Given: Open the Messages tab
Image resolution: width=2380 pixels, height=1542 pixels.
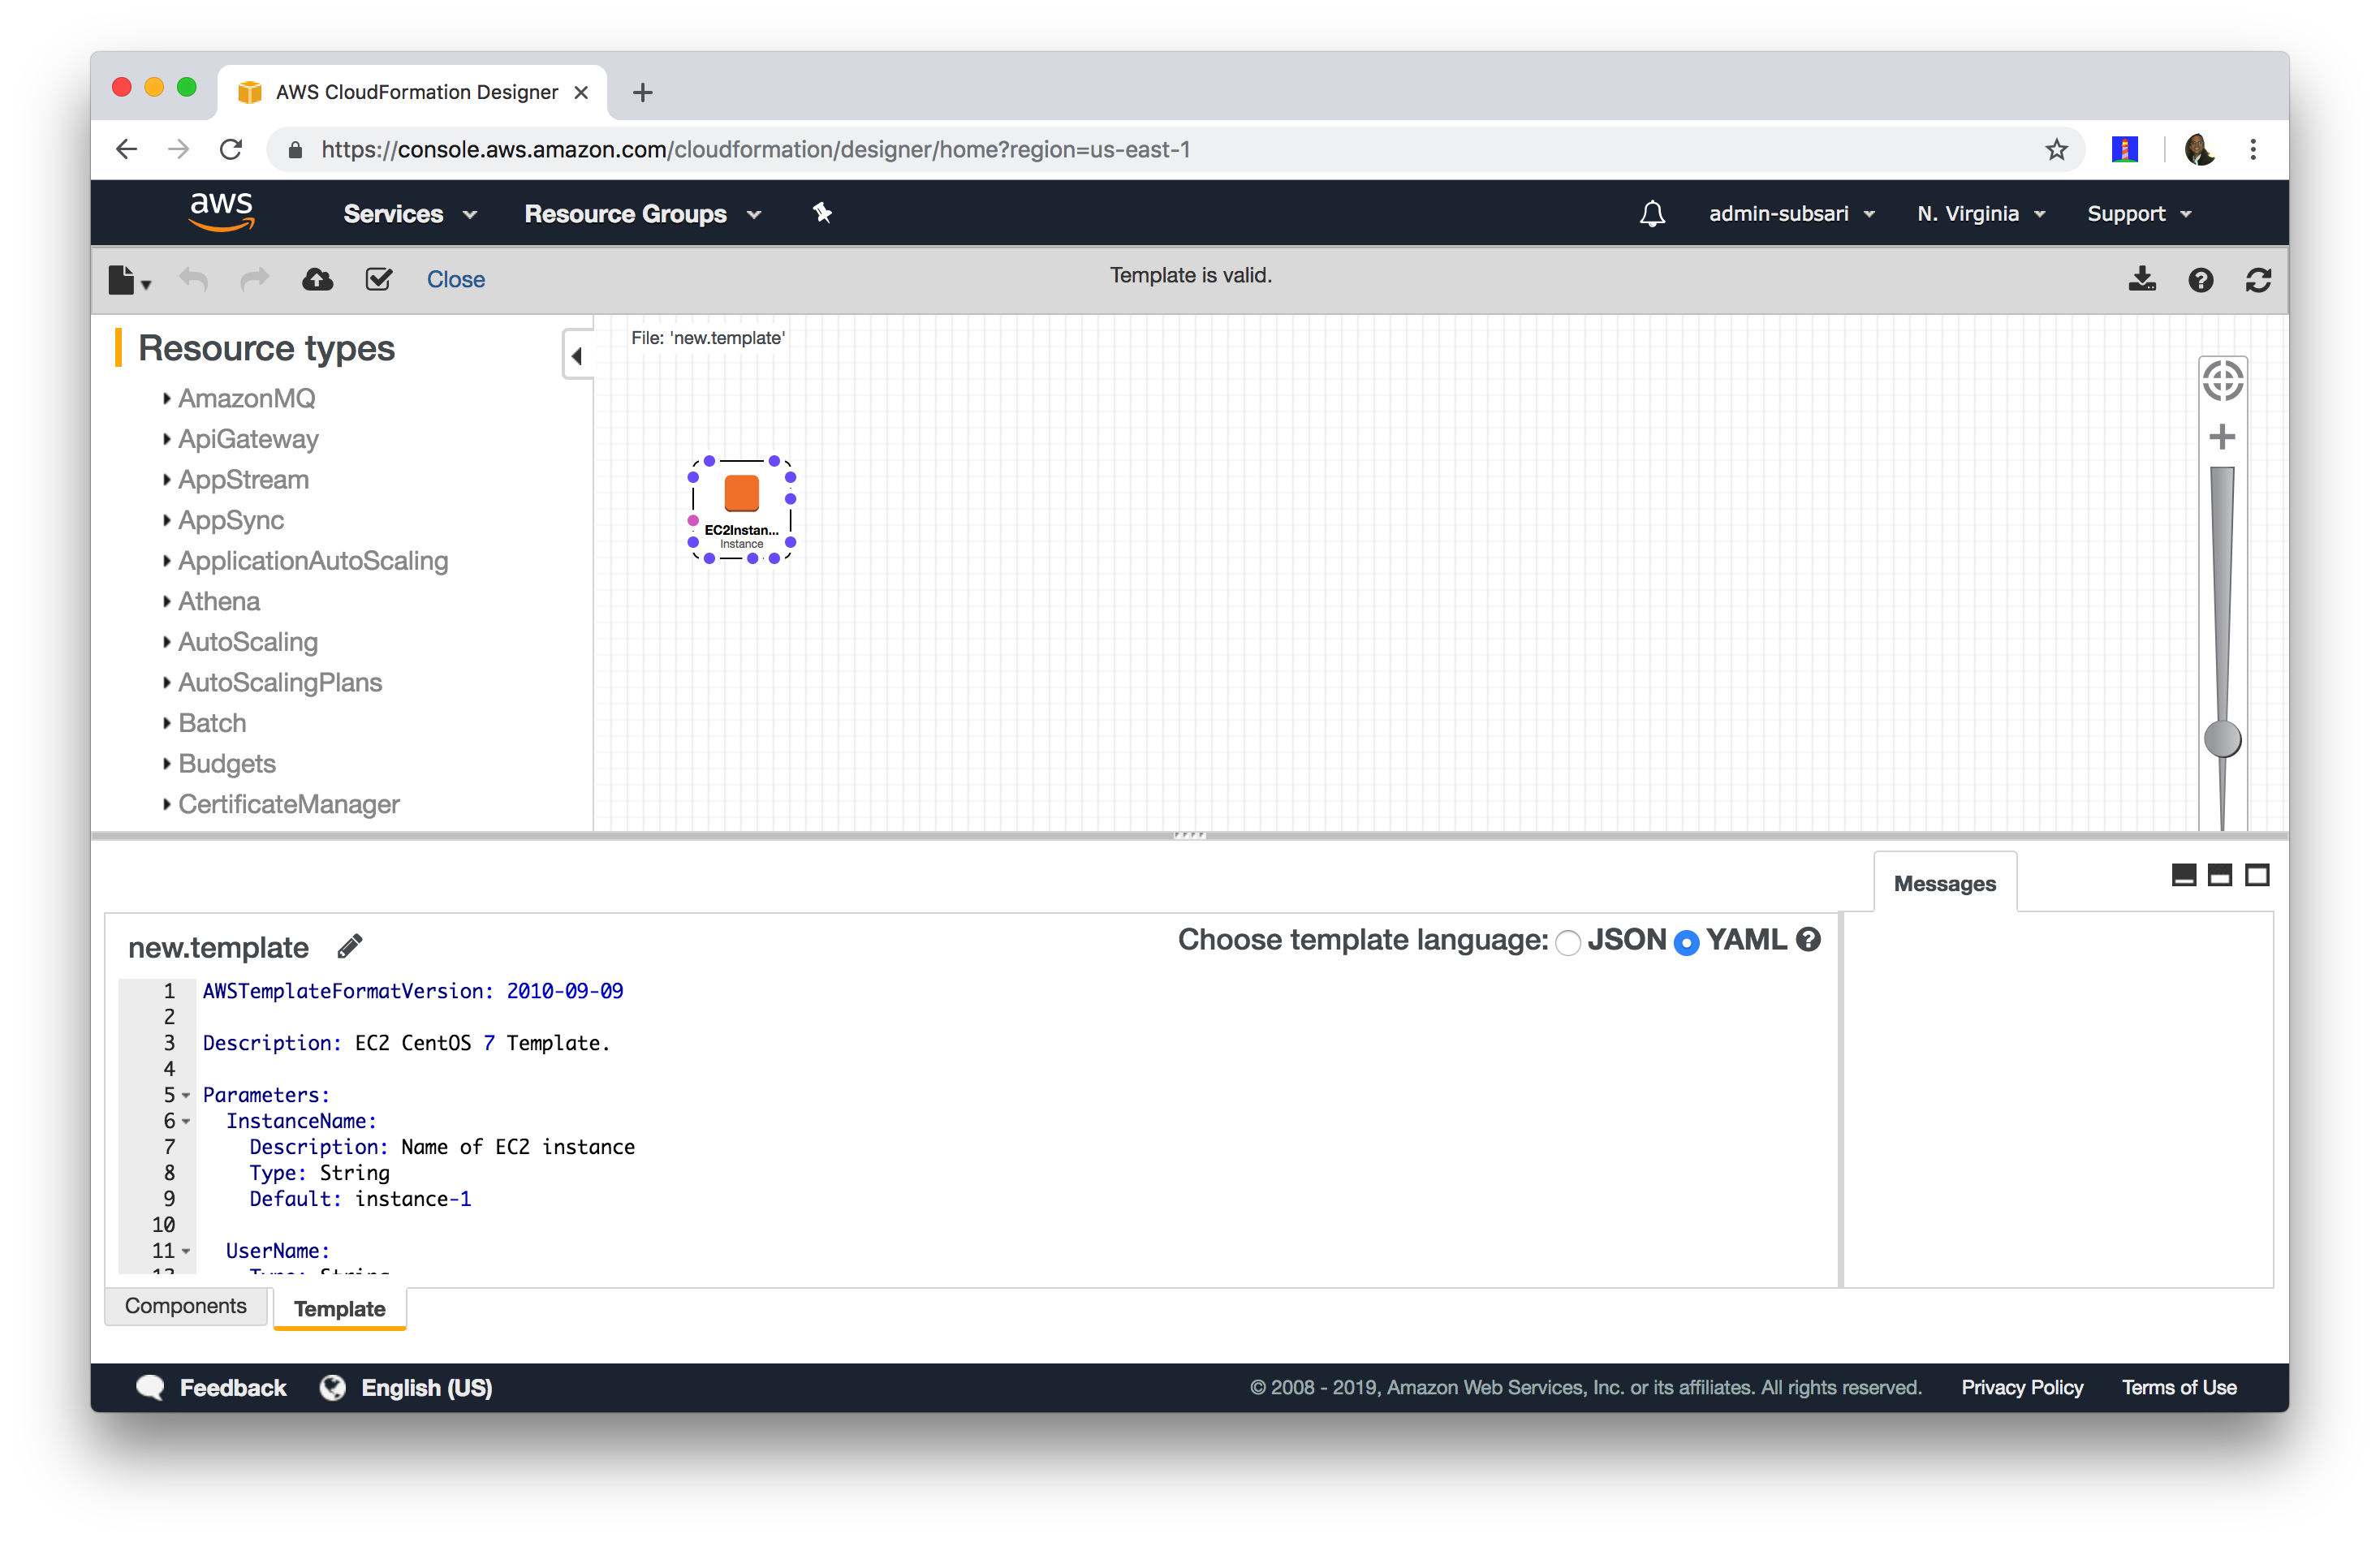Looking at the screenshot, I should [x=1943, y=884].
